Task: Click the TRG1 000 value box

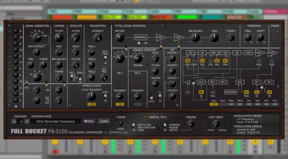Action: point(231,104)
